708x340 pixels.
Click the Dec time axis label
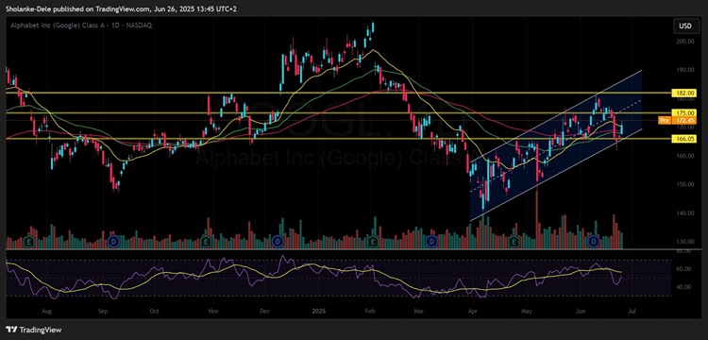tap(265, 312)
